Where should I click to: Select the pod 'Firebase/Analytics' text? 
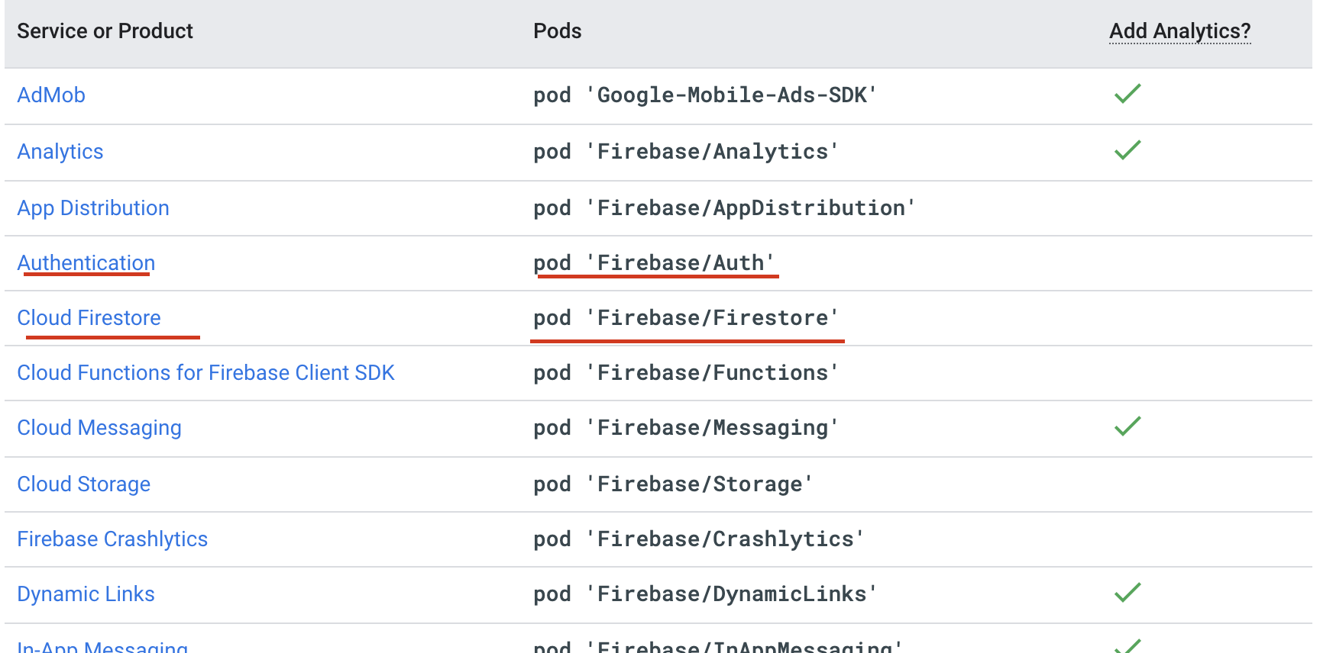pos(686,152)
